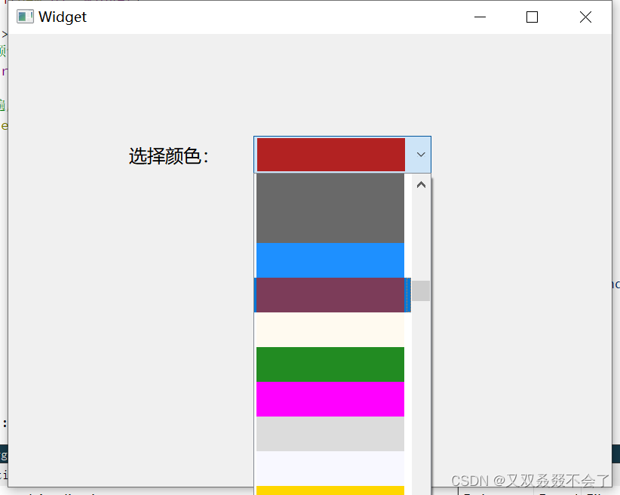Pick the magenta color item
Image resolution: width=620 pixels, height=495 pixels.
coord(330,399)
